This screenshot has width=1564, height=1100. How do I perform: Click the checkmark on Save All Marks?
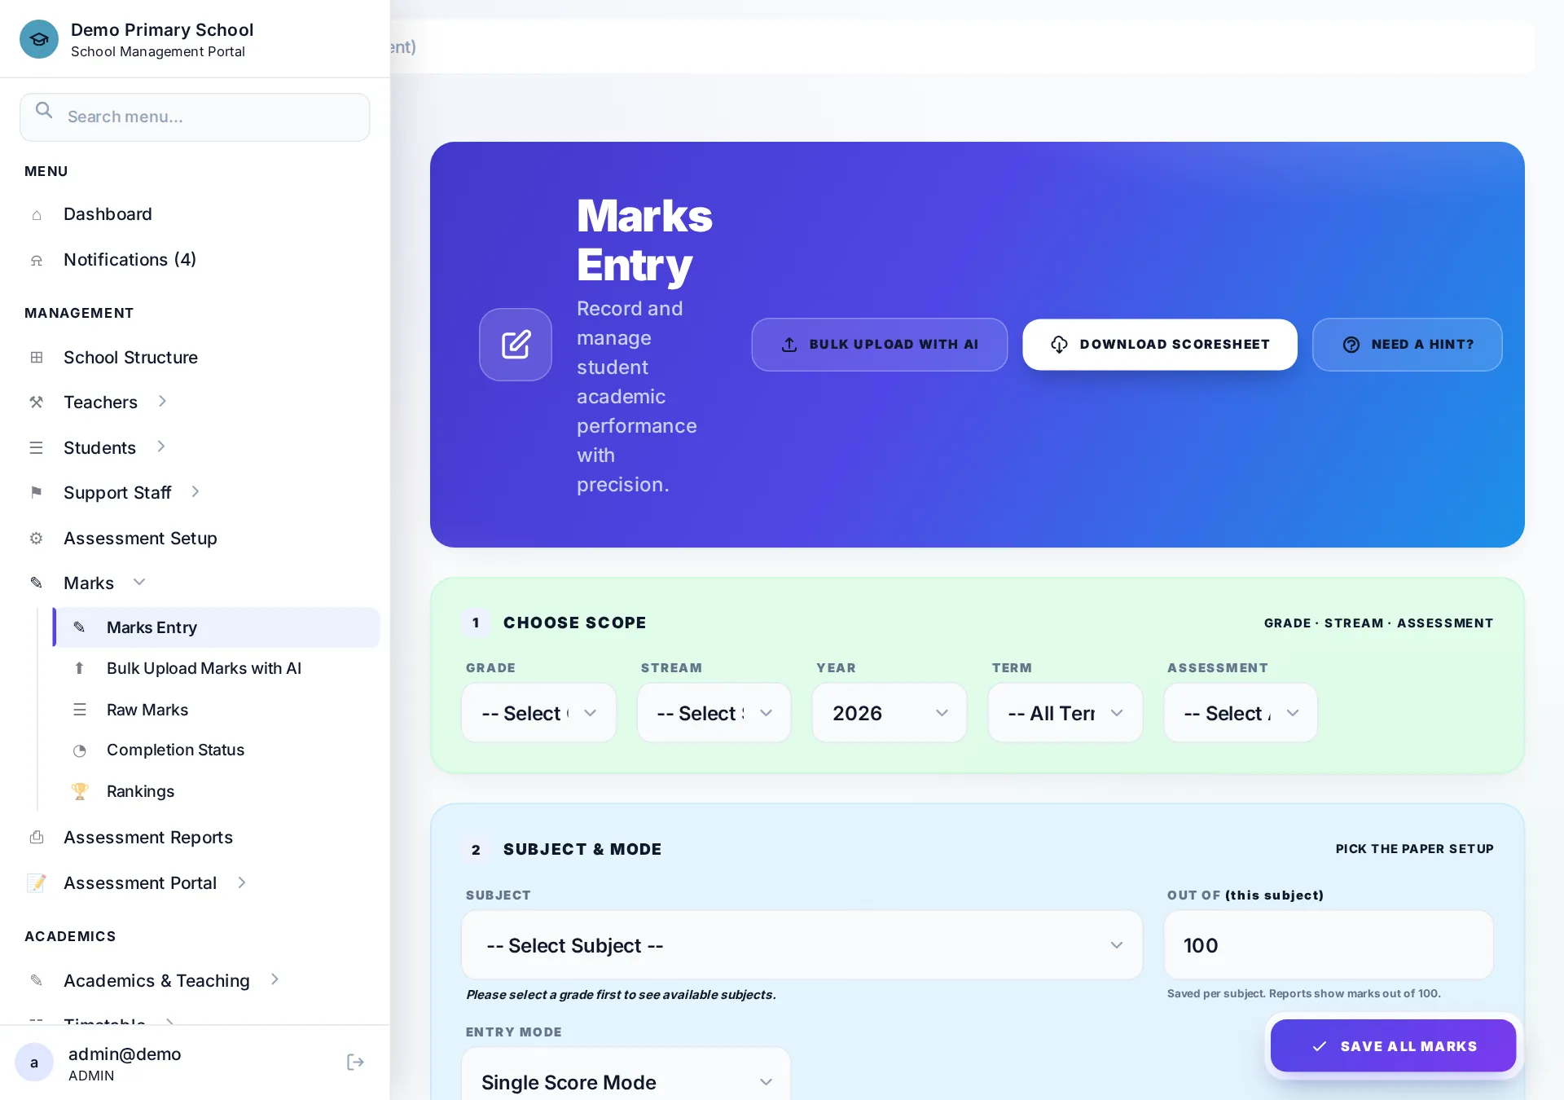tap(1320, 1046)
